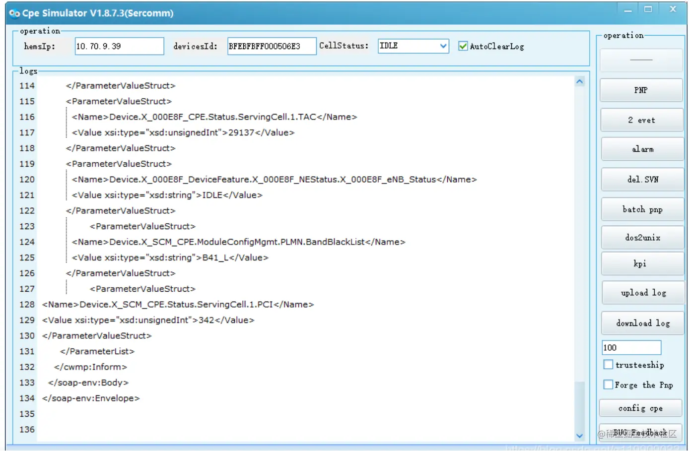
Task: Click line number 136 in the logs gutter
Action: [27, 430]
